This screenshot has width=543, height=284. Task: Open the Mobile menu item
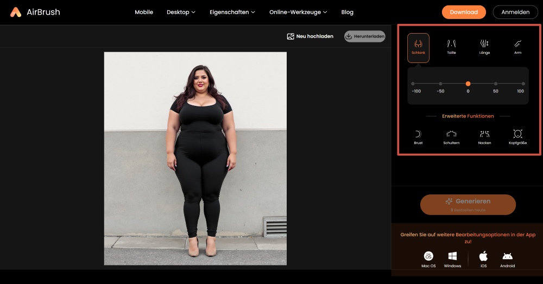(x=144, y=12)
